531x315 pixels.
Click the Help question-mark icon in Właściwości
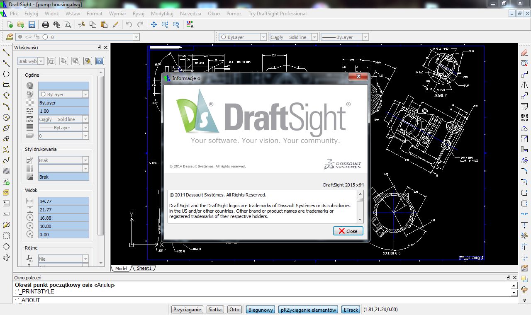100,61
